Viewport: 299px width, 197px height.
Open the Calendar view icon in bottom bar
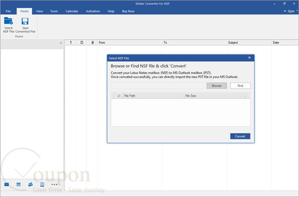click(18, 184)
